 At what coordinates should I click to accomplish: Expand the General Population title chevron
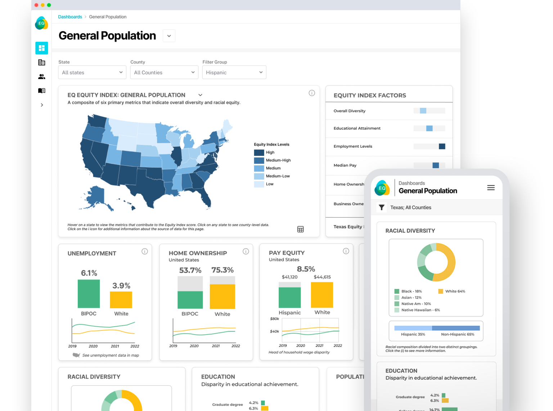(169, 36)
